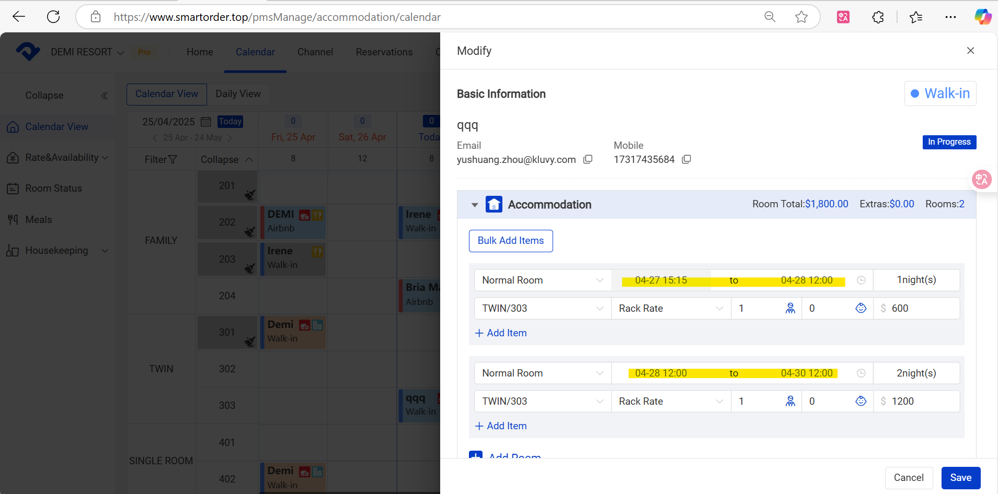
Task: Copy the mobile number icon
Action: [686, 159]
